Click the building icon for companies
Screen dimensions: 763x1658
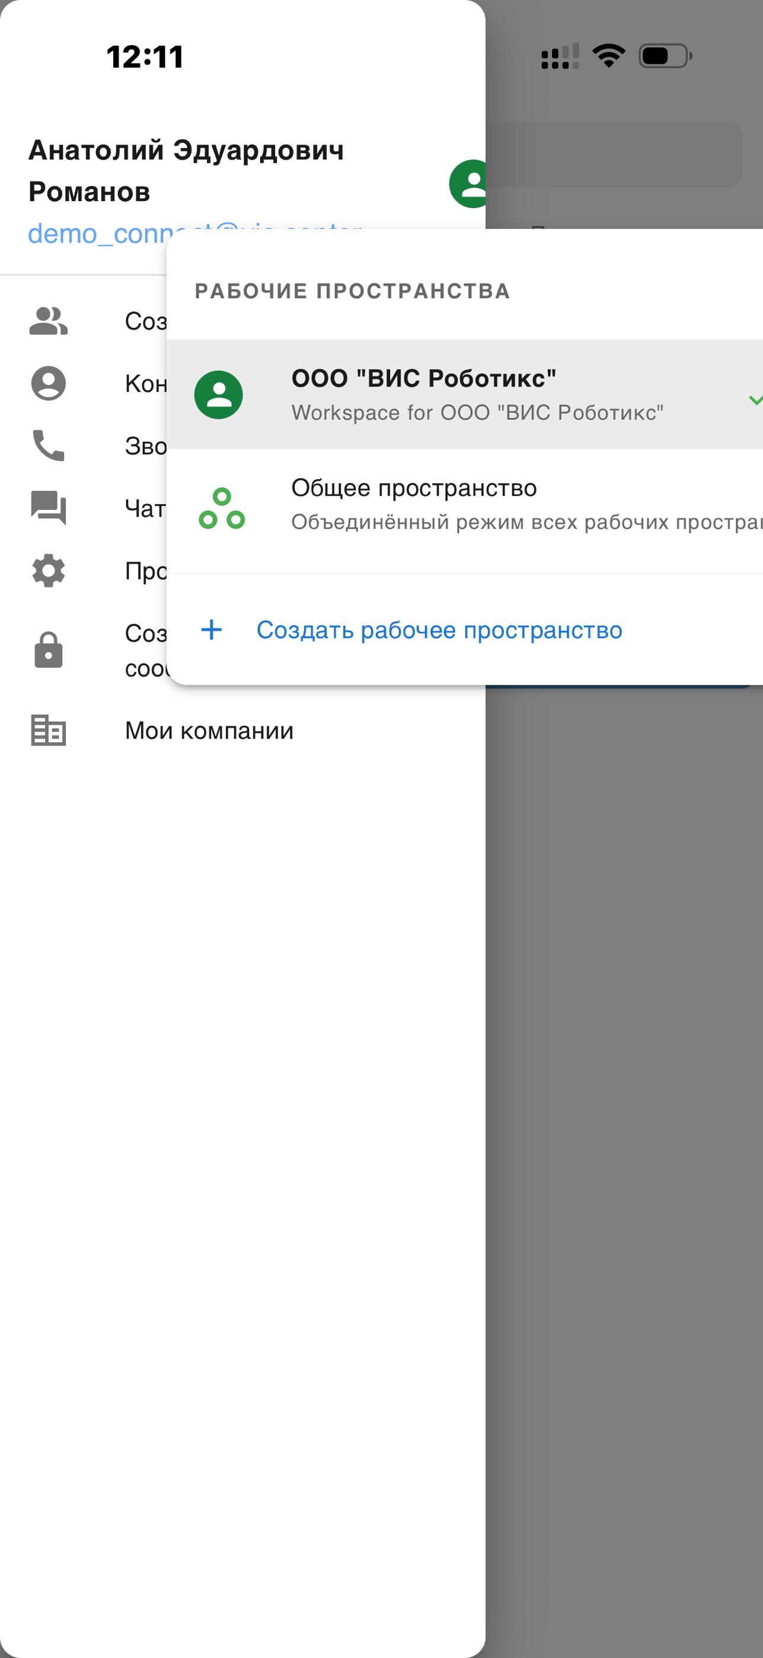click(x=48, y=731)
